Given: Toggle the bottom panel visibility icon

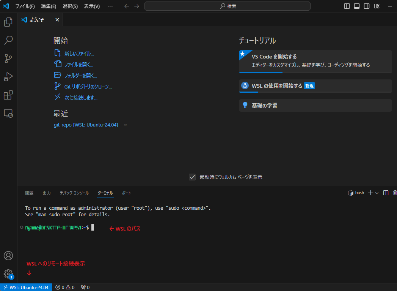Looking at the screenshot, I should pyautogui.click(x=357, y=6).
